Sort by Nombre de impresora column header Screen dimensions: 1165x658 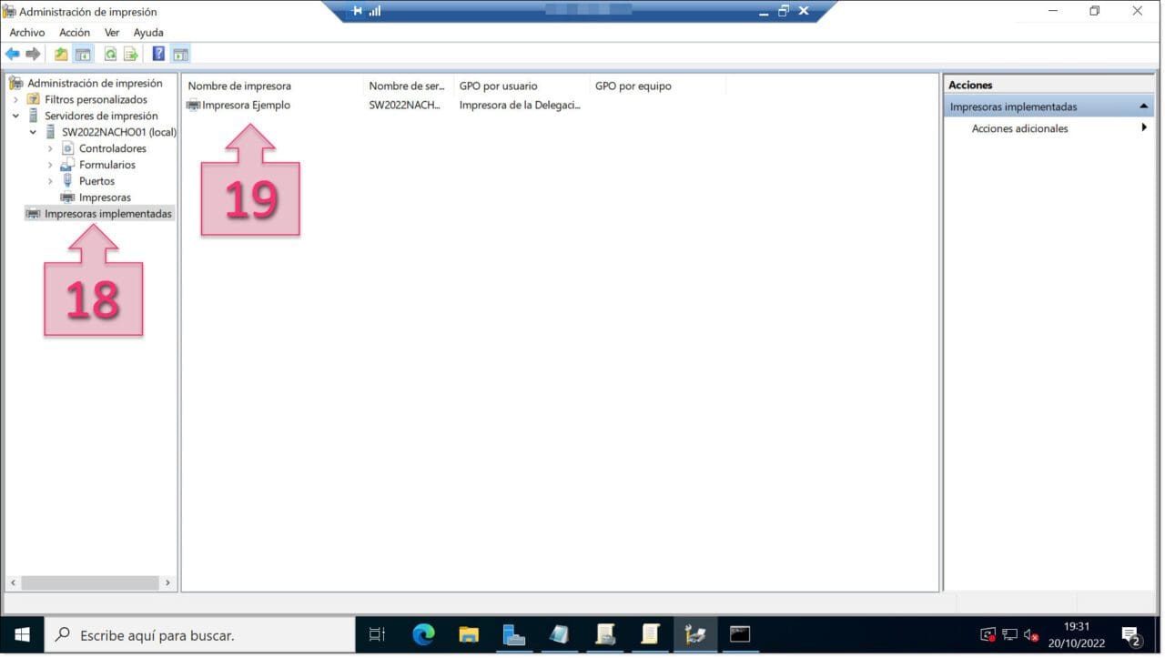pos(272,86)
